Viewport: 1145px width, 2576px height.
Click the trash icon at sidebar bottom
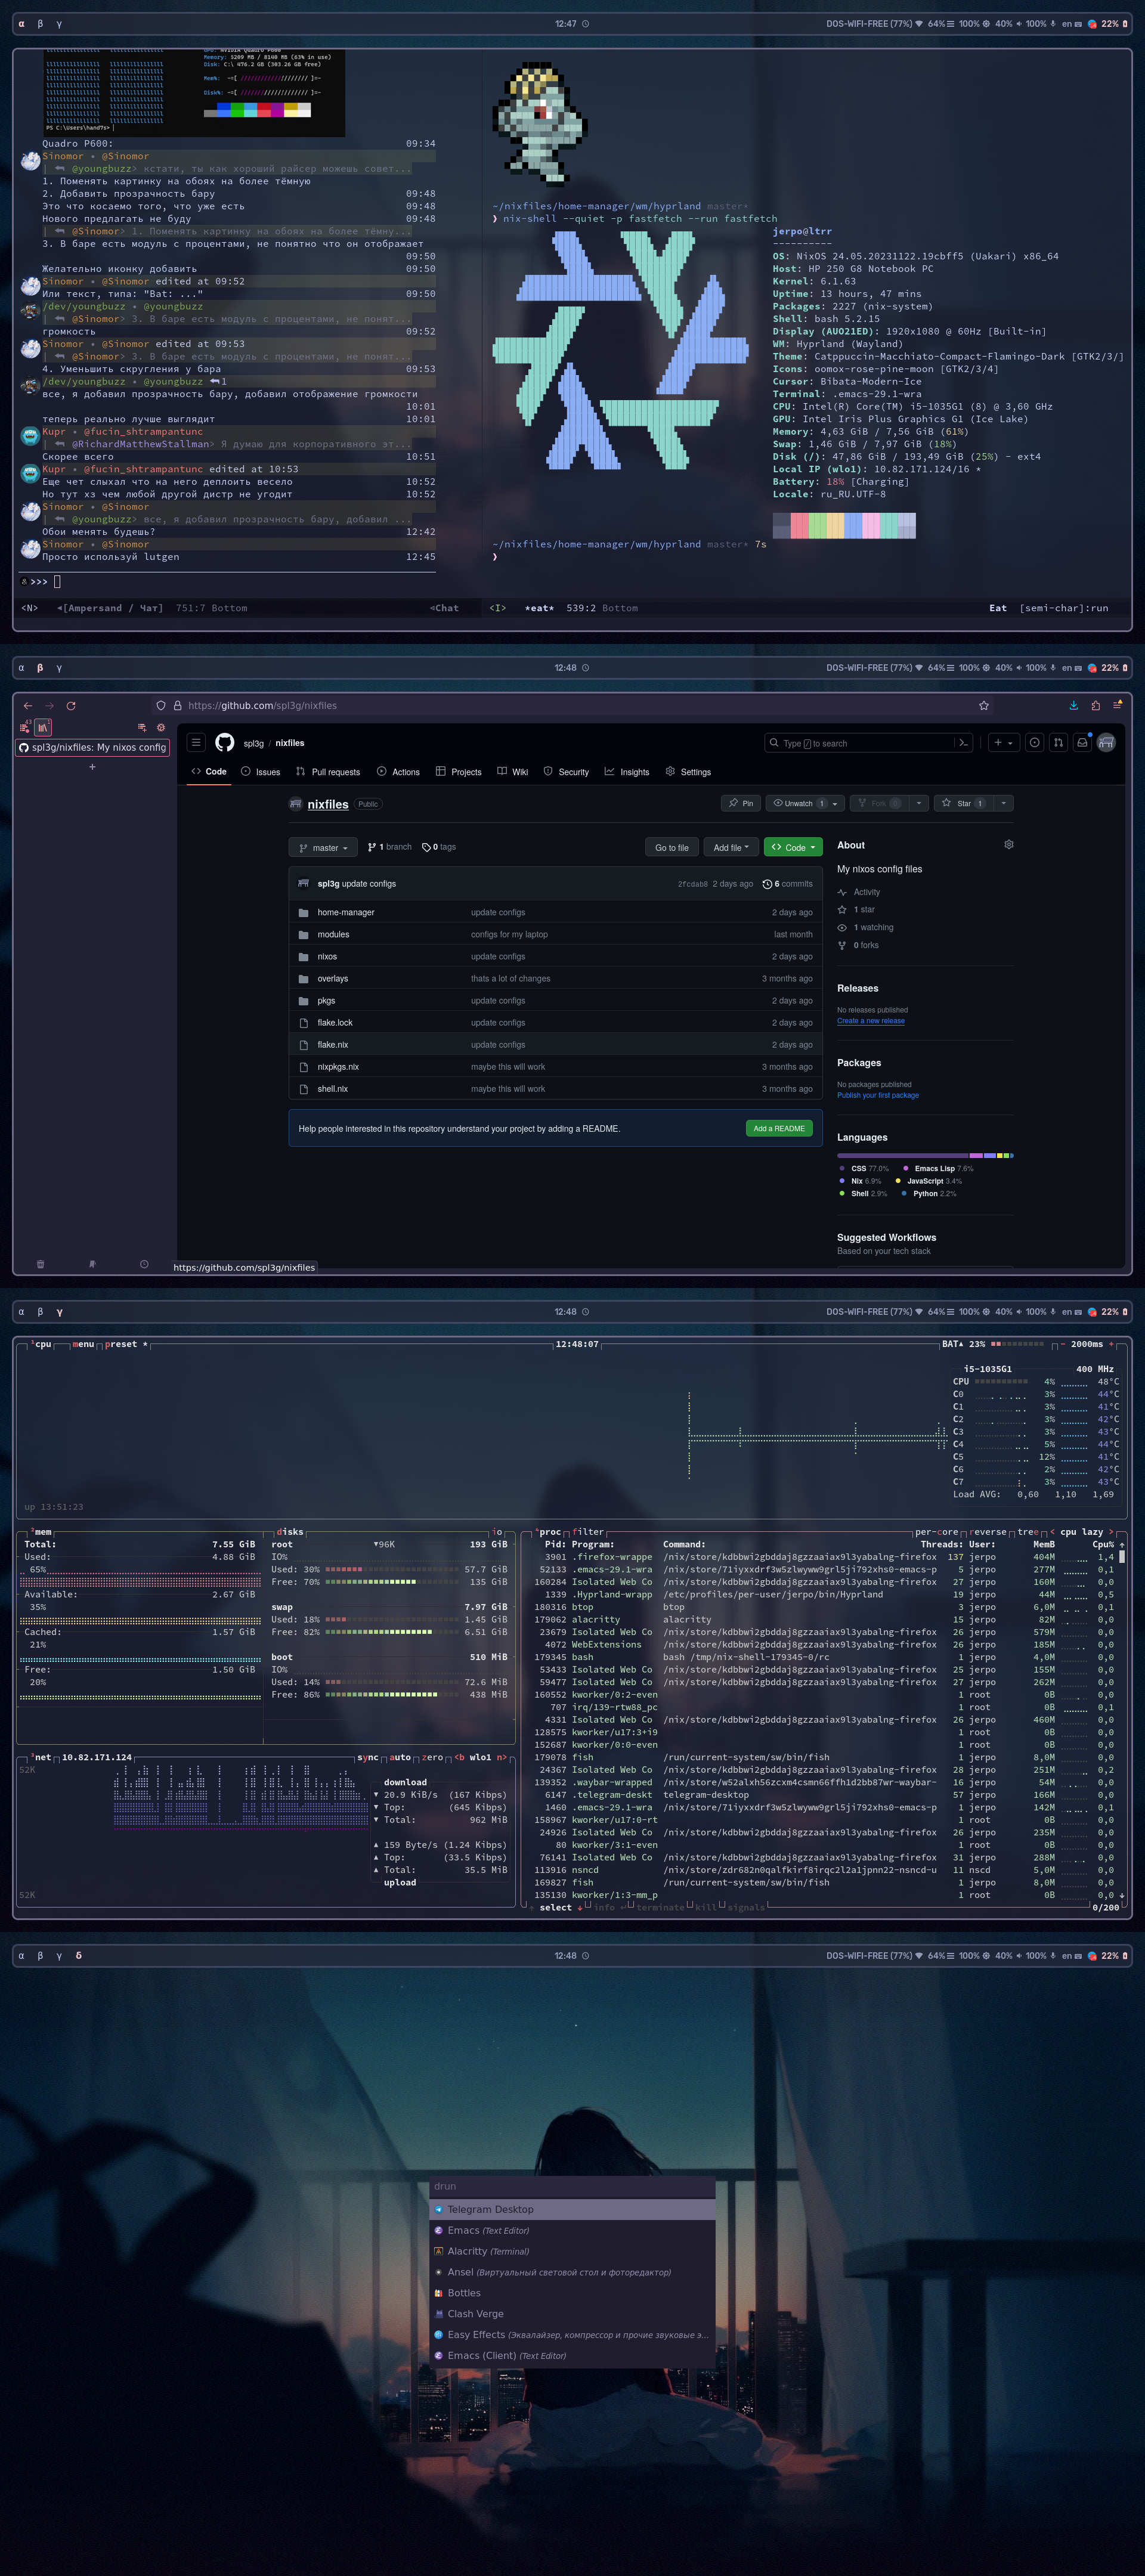pos(40,1264)
